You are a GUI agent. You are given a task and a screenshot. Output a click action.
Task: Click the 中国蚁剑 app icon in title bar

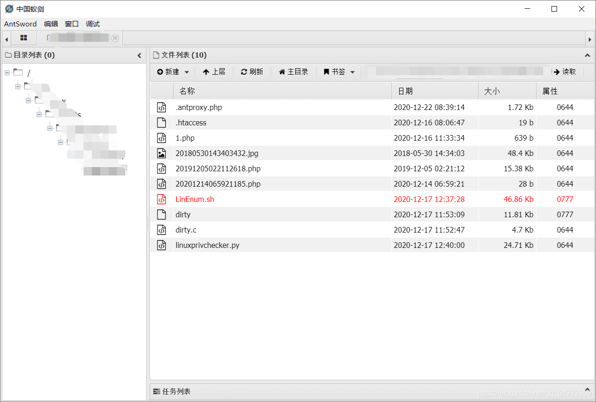tap(9, 9)
